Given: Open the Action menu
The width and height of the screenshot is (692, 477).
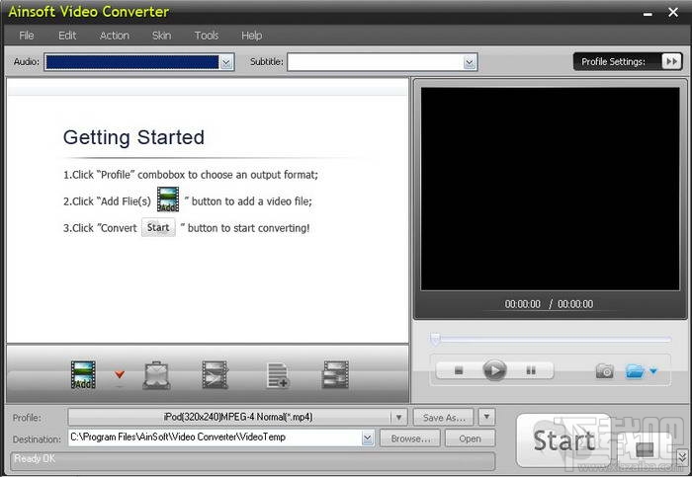Looking at the screenshot, I should pyautogui.click(x=115, y=36).
